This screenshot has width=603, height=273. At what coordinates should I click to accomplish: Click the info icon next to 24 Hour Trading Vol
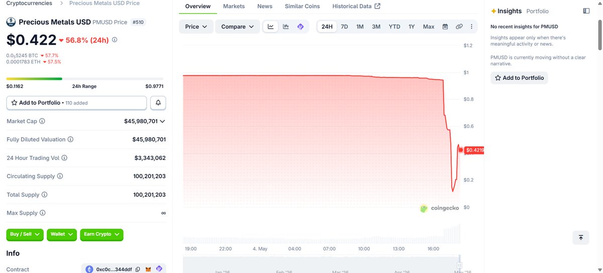pos(64,158)
